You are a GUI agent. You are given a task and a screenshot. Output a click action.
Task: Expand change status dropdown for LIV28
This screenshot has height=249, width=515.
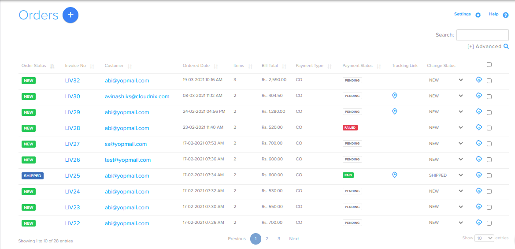[461, 127]
